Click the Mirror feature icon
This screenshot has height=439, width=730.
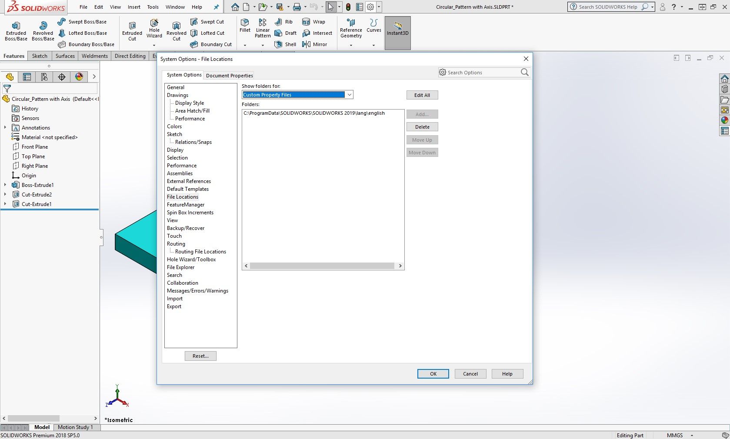point(306,44)
